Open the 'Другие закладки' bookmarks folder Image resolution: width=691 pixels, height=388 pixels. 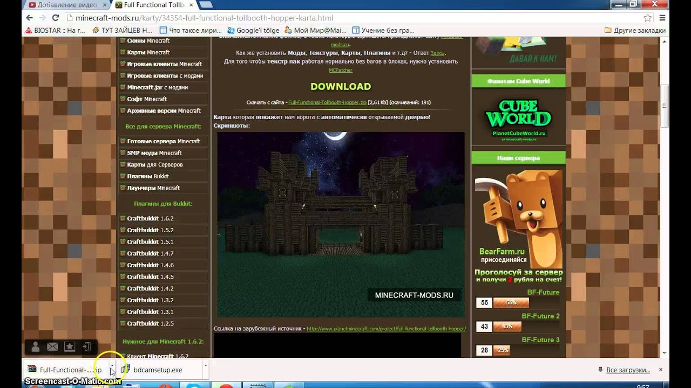pyautogui.click(x=635, y=31)
